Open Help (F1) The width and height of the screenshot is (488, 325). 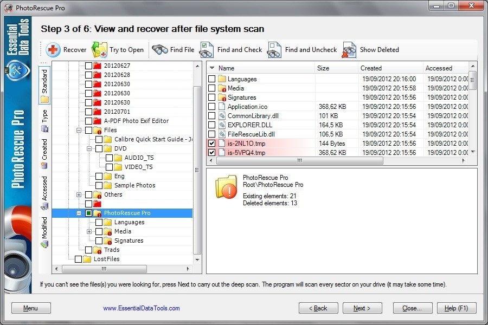tap(457, 308)
